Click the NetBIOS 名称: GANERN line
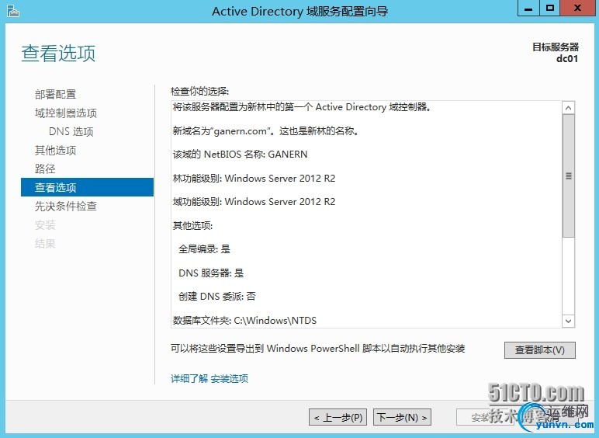599x438 pixels. (240, 155)
